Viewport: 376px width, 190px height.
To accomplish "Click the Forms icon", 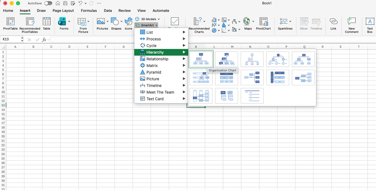I will click(x=62, y=22).
